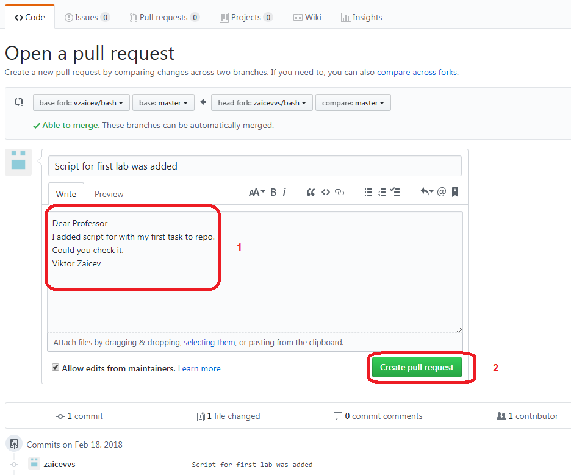This screenshot has width=571, height=475.
Task: Open the Code tab
Action: (30, 17)
